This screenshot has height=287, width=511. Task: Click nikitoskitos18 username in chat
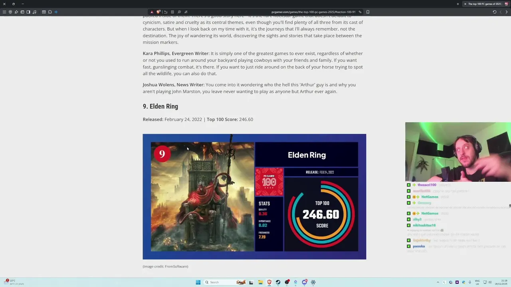tap(424, 226)
